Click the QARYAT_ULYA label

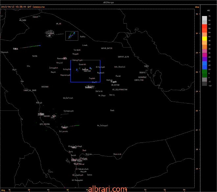point(123,57)
